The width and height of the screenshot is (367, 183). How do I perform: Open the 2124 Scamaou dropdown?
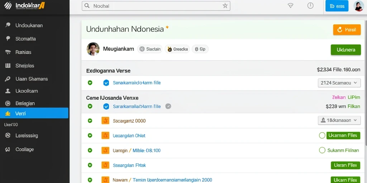point(339,83)
